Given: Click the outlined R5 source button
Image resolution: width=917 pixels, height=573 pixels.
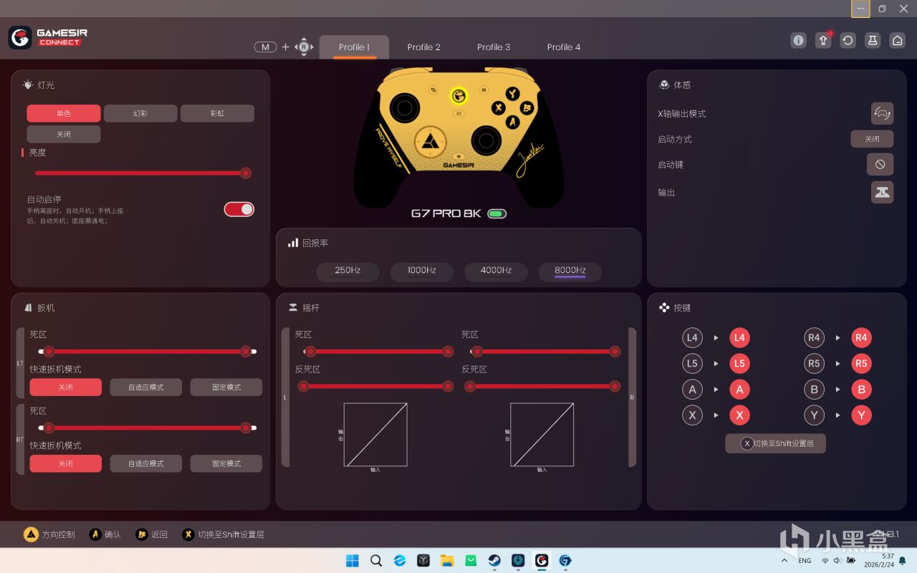Looking at the screenshot, I should pyautogui.click(x=814, y=364).
